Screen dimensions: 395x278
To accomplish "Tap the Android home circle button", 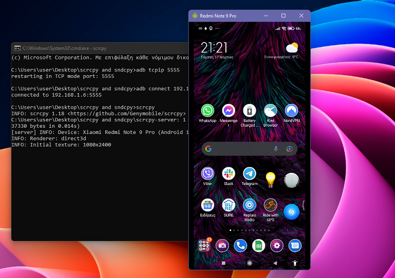I will point(250,263).
